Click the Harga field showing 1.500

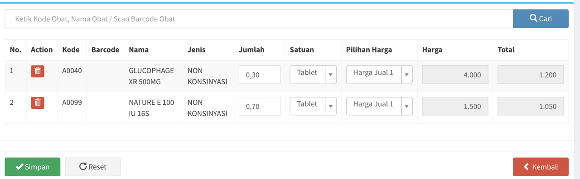click(x=455, y=106)
